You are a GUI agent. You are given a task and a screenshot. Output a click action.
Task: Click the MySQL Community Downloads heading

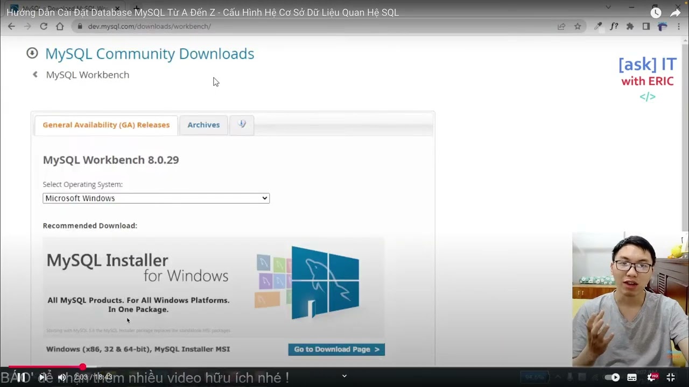150,53
